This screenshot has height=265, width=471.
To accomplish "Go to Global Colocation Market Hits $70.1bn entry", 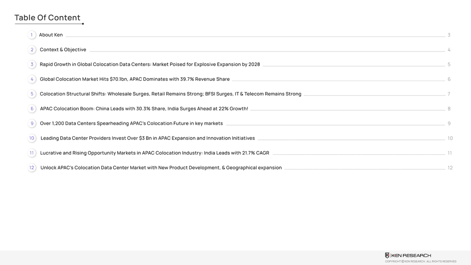I will [x=134, y=79].
